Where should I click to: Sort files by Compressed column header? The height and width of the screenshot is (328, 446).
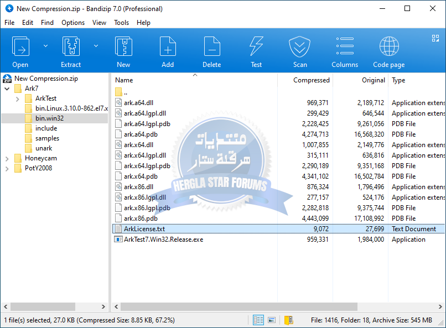311,80
